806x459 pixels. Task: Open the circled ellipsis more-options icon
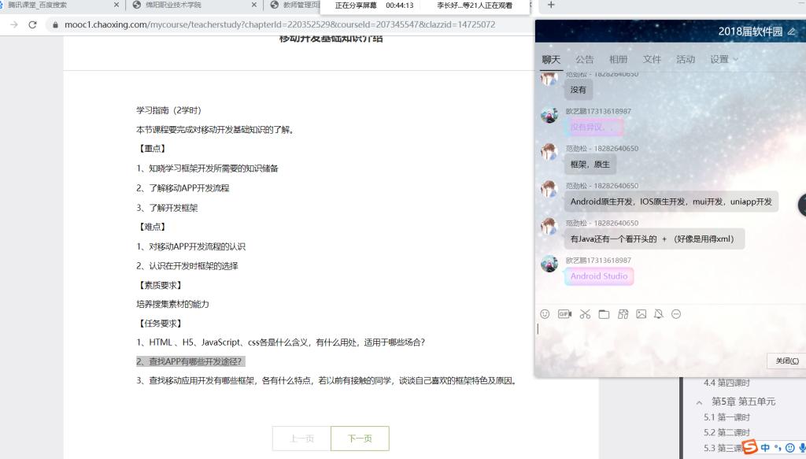[676, 314]
